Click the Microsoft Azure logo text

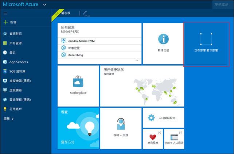pos(21,4)
